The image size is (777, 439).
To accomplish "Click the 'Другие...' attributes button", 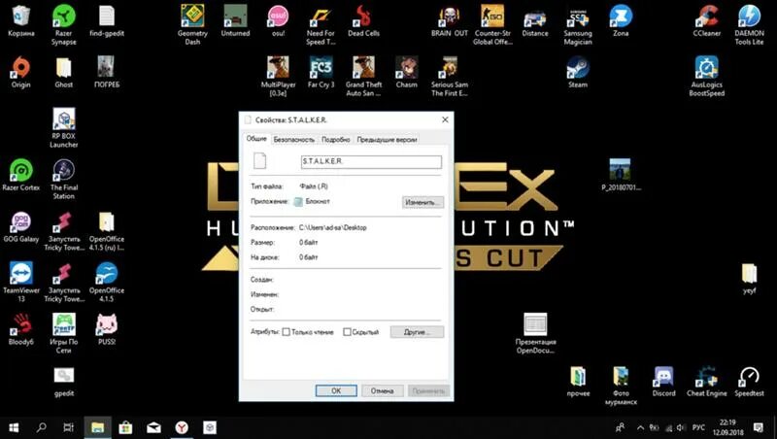I will click(417, 332).
